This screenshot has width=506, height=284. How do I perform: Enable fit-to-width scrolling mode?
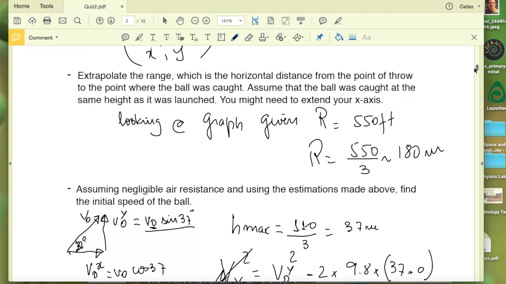point(255,21)
